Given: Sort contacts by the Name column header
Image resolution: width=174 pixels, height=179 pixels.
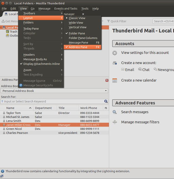Looking at the screenshot, I should tap(17, 108).
